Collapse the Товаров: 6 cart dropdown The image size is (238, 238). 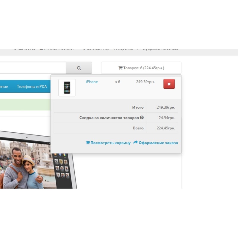[x=141, y=68]
